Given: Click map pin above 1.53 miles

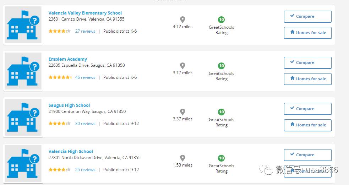Looking at the screenshot, I should coord(182,158).
